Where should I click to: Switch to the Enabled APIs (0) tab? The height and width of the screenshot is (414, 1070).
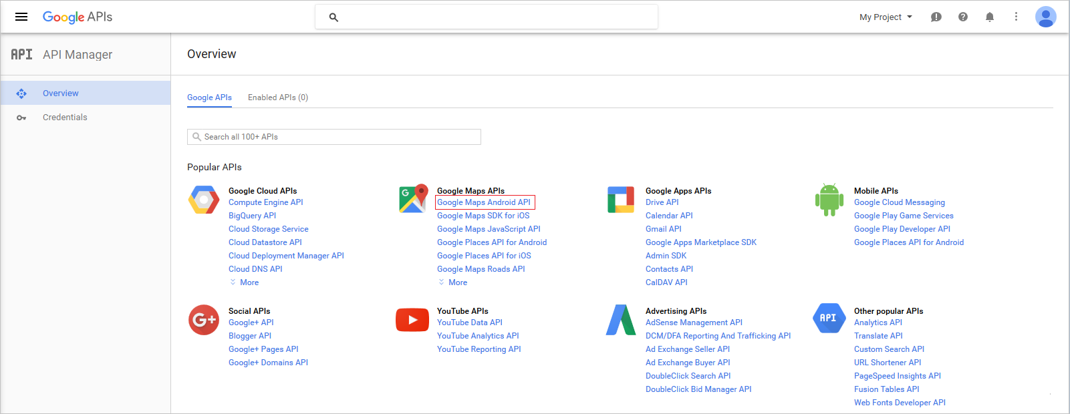(x=278, y=97)
